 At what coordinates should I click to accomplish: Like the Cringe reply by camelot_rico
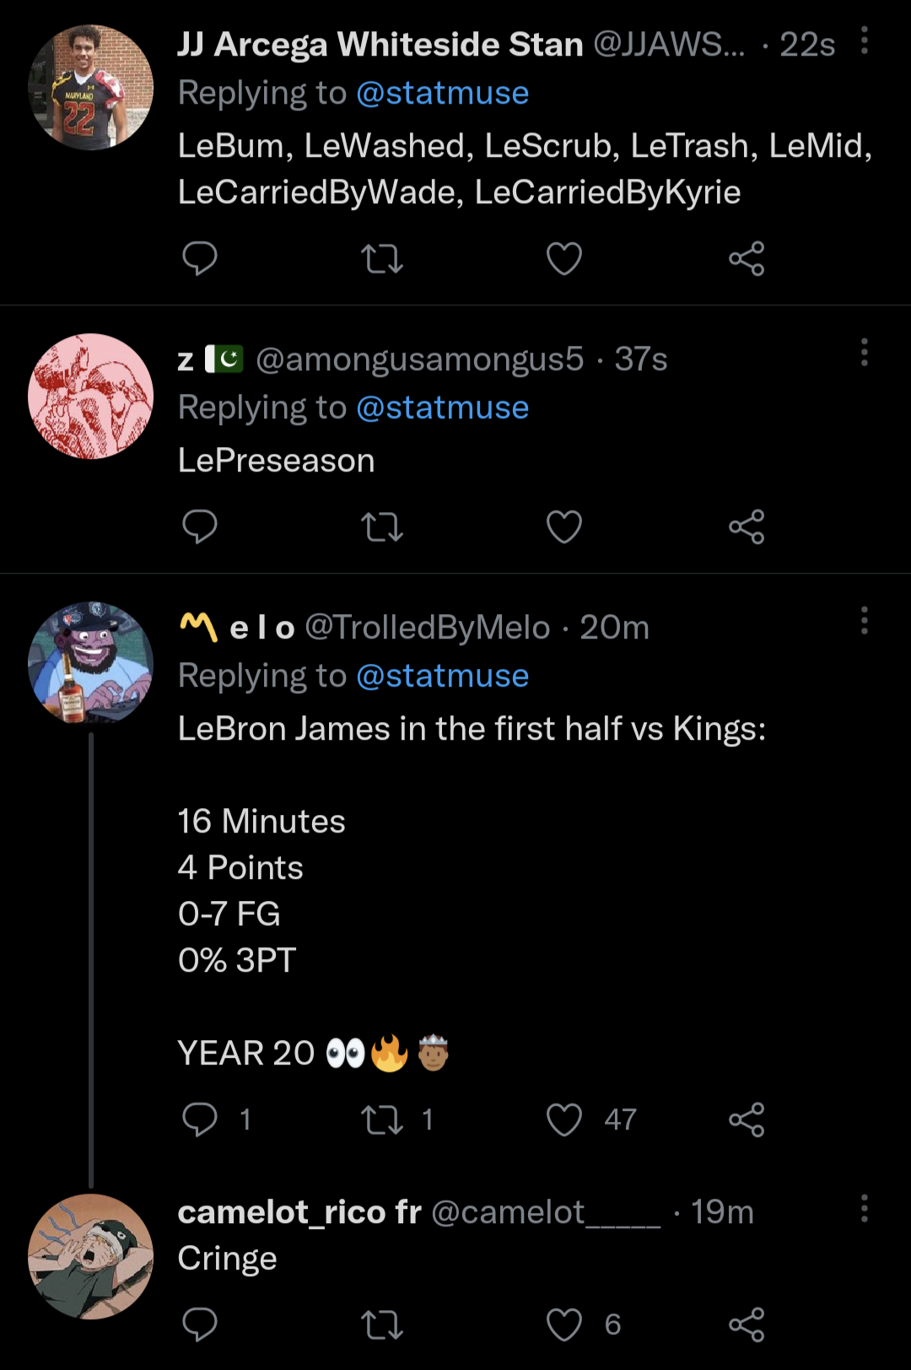click(564, 1324)
